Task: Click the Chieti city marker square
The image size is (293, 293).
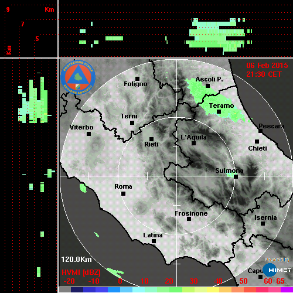Action: [x=257, y=141]
